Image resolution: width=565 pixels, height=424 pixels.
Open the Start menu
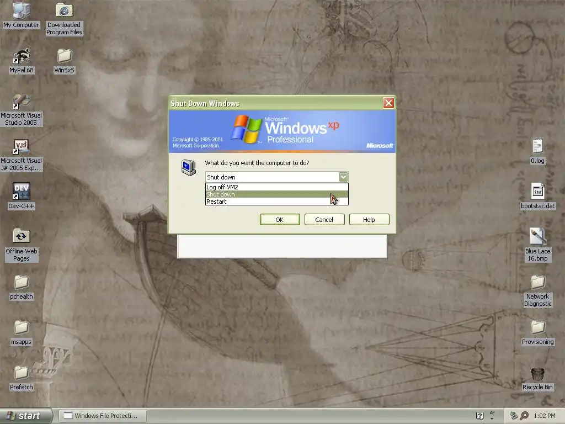tap(26, 416)
